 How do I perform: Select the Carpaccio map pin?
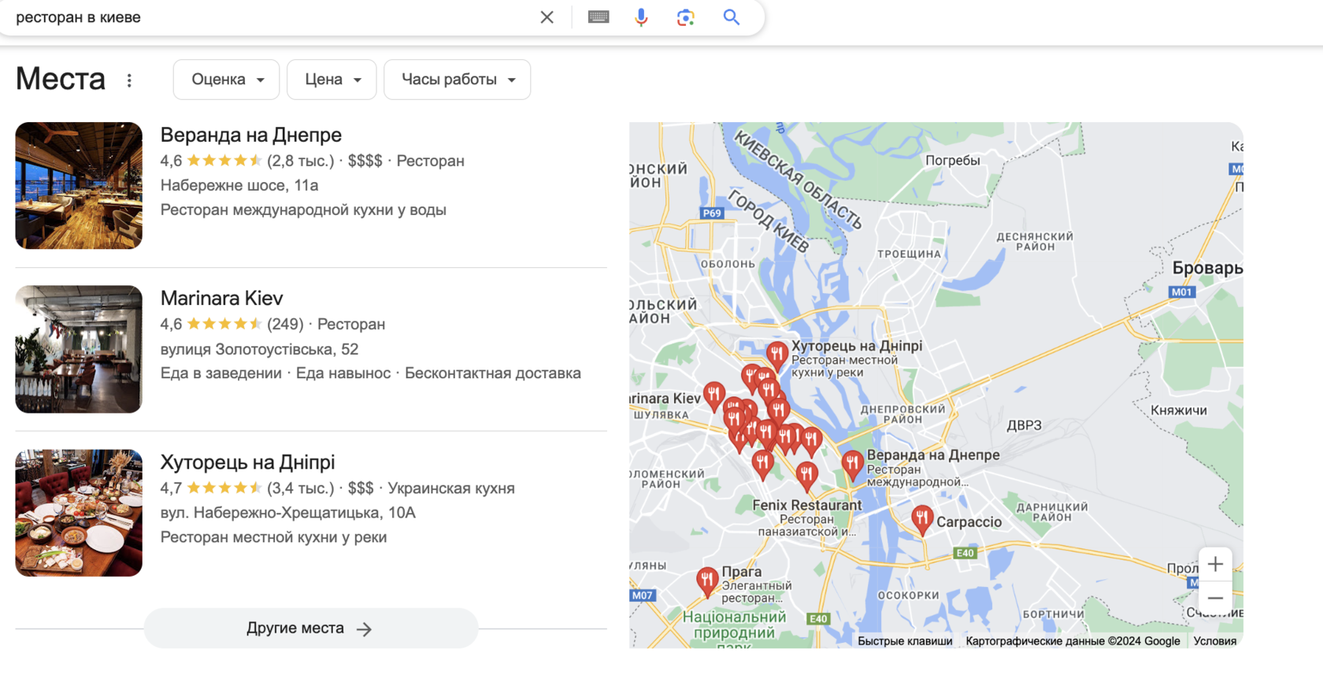click(x=922, y=520)
